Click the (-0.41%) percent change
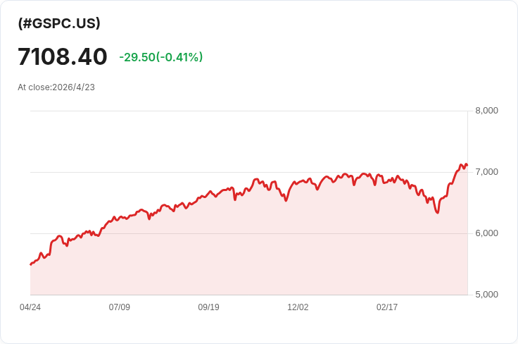The image size is (518, 344). (x=181, y=57)
